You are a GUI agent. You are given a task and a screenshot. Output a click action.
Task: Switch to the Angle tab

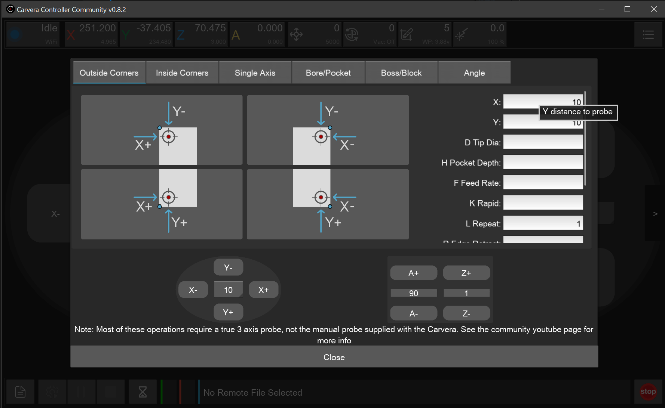coord(474,73)
